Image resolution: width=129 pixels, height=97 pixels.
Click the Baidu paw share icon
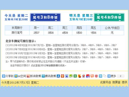pos(67,76)
